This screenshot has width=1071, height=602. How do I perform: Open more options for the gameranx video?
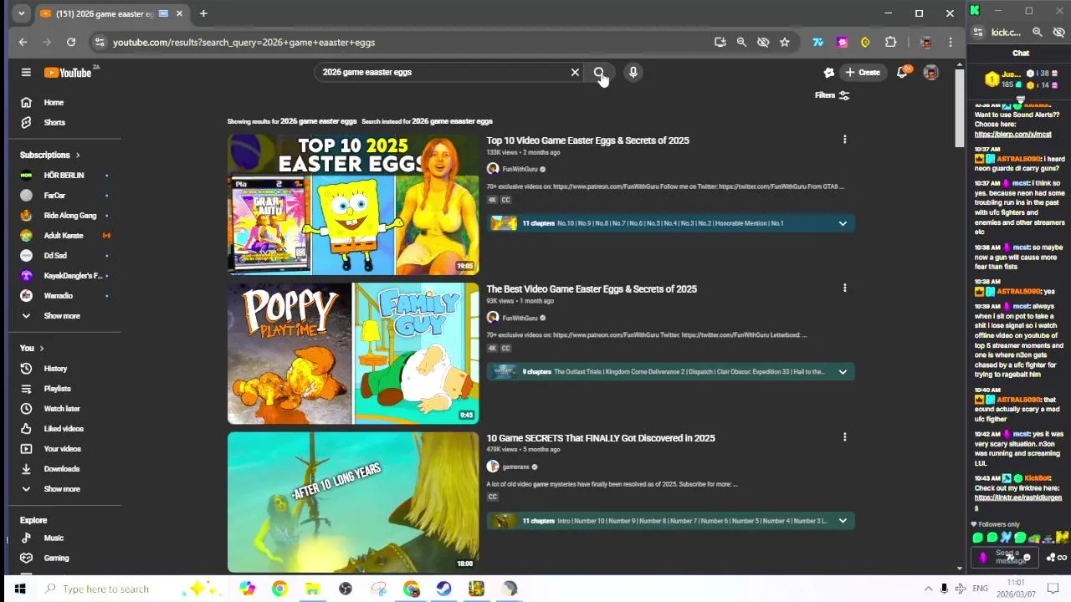[844, 437]
